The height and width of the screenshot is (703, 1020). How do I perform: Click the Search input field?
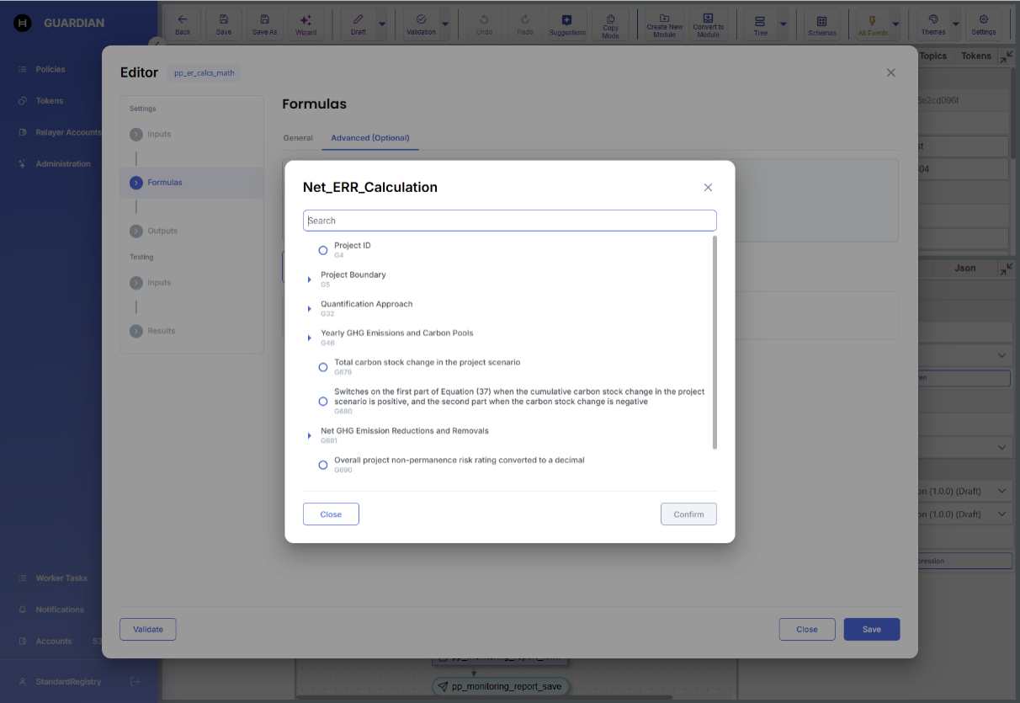[509, 221]
